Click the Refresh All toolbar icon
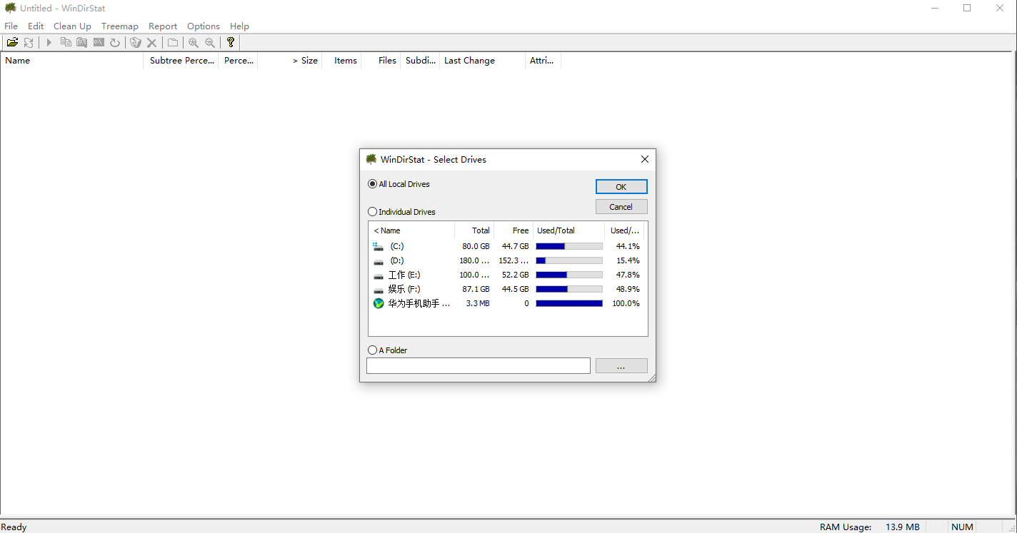The width and height of the screenshot is (1017, 533). point(29,43)
